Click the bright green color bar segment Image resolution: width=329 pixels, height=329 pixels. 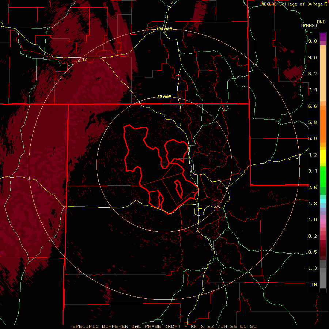pyautogui.click(x=323, y=176)
